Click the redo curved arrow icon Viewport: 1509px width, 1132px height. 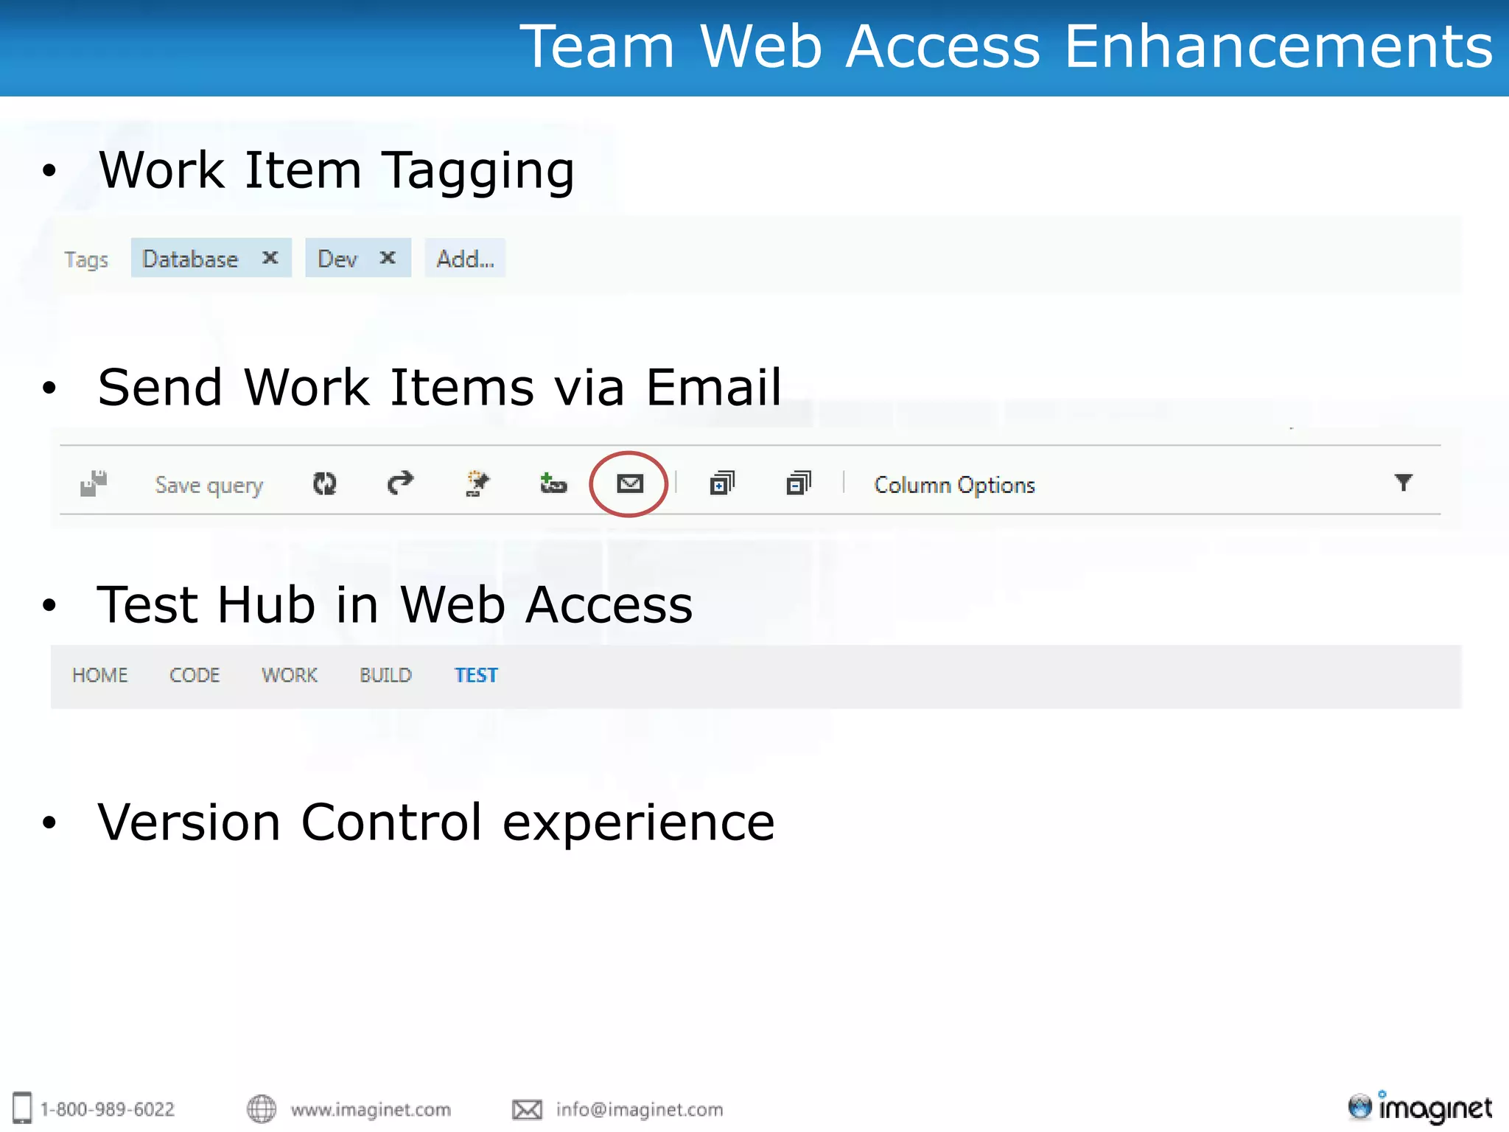pos(401,483)
